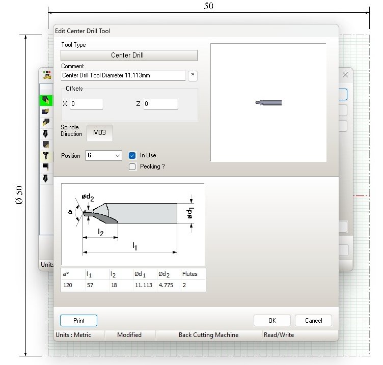Viewport: 383px width, 365px height.
Task: Select the black grooving tool icon with small gold tip
Action: coord(46,167)
